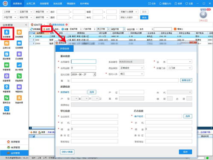Open the 抢盘申请 orange icon
The height and width of the screenshot is (160, 213).
(19, 99)
